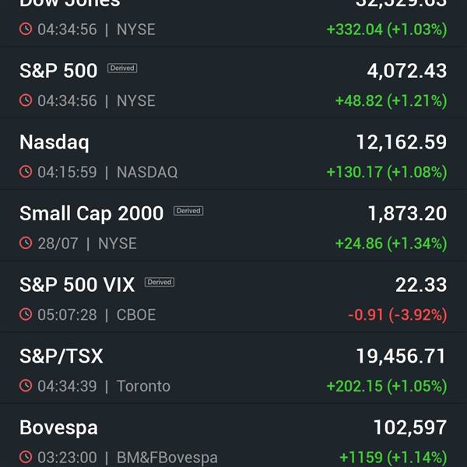Tap Derived badge next to S&P 500 VIX
The image size is (467, 467).
[160, 282]
